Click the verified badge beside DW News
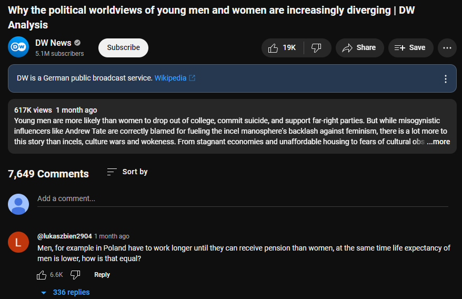Image resolution: width=462 pixels, height=299 pixels. pos(77,43)
